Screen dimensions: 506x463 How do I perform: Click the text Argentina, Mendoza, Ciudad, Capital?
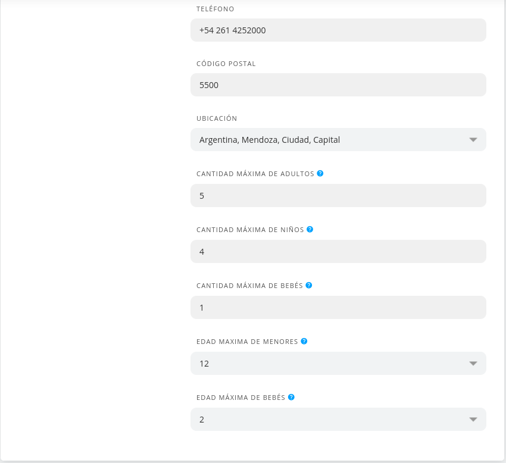click(270, 139)
